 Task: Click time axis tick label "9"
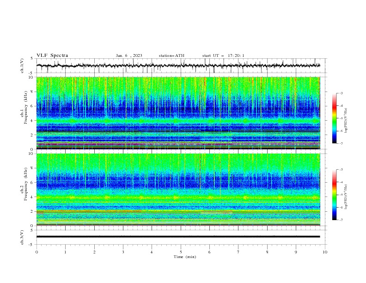(296, 252)
